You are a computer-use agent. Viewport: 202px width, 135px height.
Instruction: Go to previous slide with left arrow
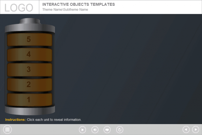[186, 130]
